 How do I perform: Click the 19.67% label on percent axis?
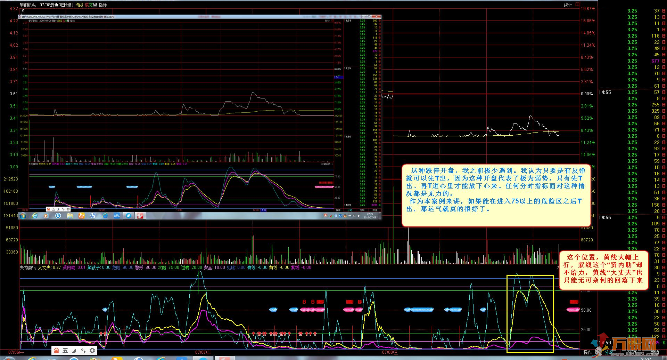[x=588, y=9]
